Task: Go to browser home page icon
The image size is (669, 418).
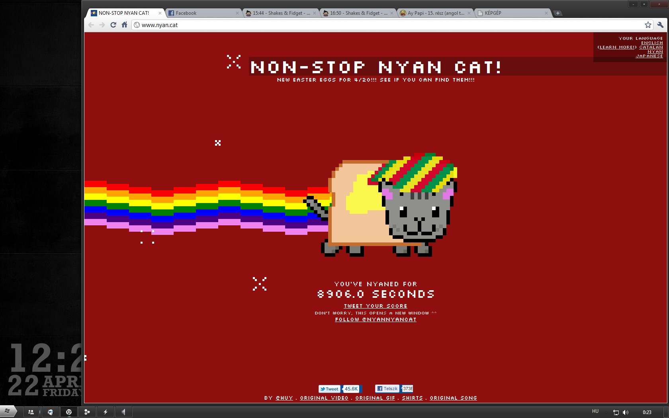Action: pos(124,25)
